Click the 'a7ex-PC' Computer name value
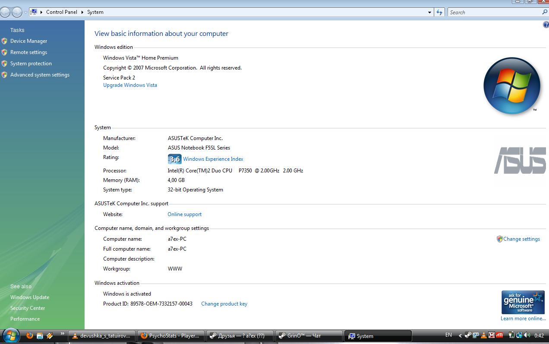Viewport: 549px width, 344px height. [177, 239]
